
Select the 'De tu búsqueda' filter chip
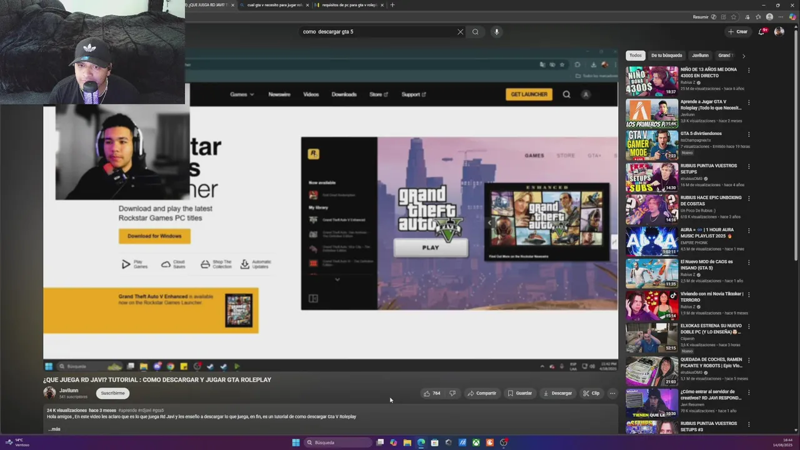coord(666,56)
